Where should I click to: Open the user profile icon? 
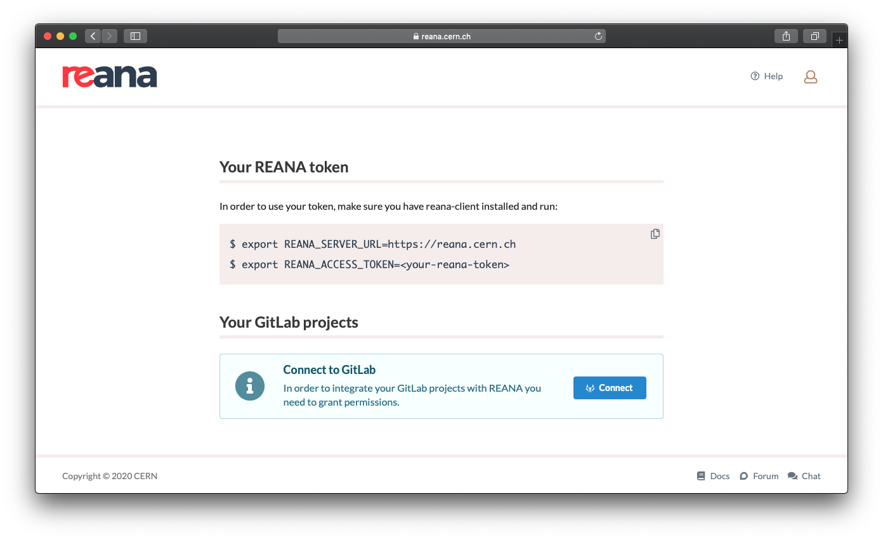810,76
